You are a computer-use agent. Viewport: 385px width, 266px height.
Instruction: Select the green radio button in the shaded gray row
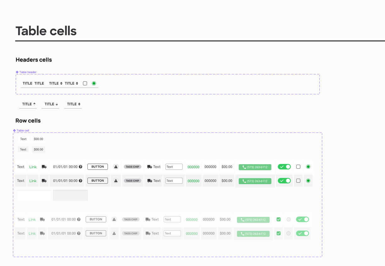[308, 181]
